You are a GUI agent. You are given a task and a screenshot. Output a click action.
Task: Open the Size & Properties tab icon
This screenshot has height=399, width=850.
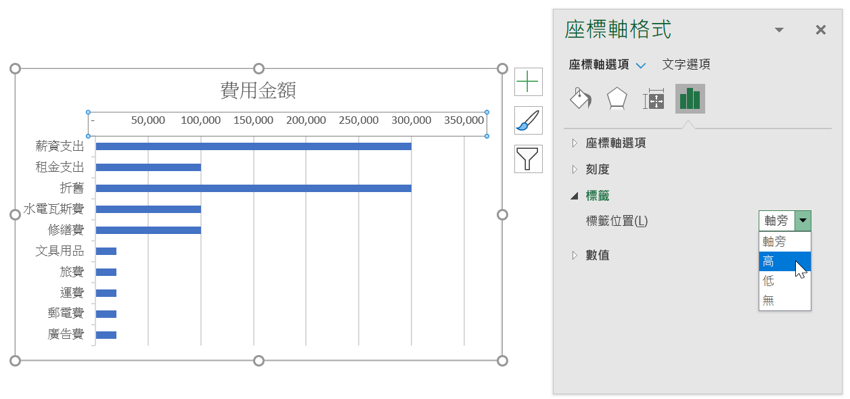pyautogui.click(x=654, y=99)
